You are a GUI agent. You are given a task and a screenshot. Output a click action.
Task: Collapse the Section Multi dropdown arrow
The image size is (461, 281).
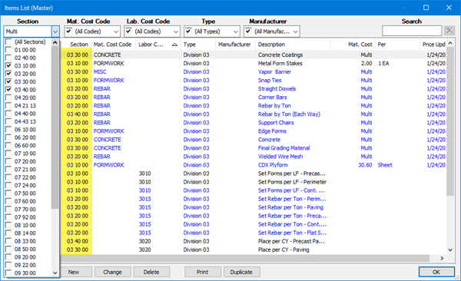pos(55,31)
